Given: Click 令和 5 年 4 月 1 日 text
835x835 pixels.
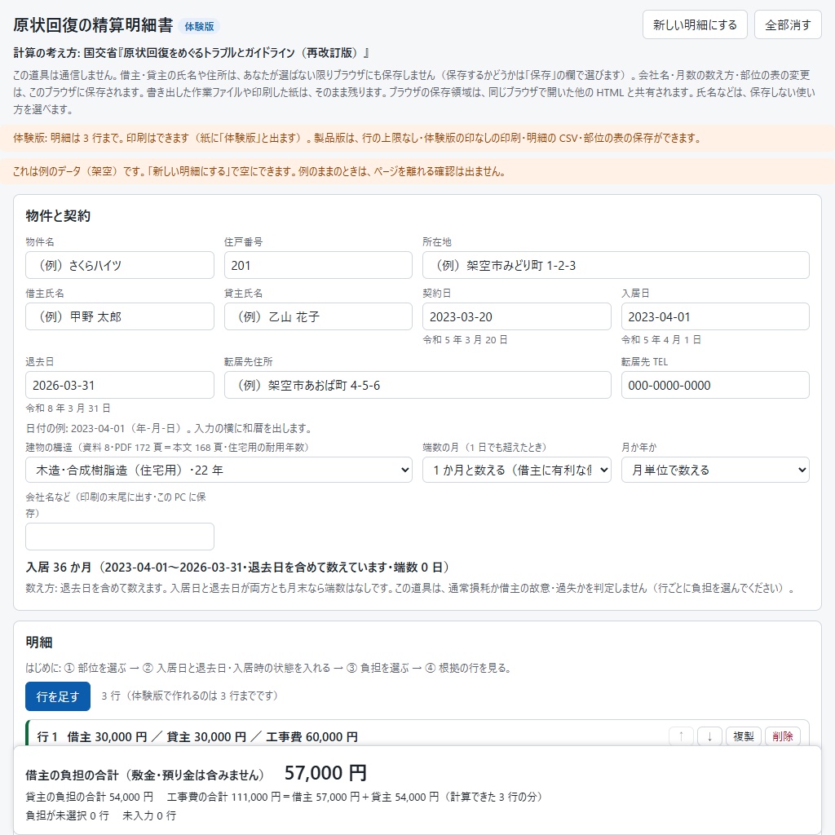Looking at the screenshot, I should pyautogui.click(x=660, y=339).
